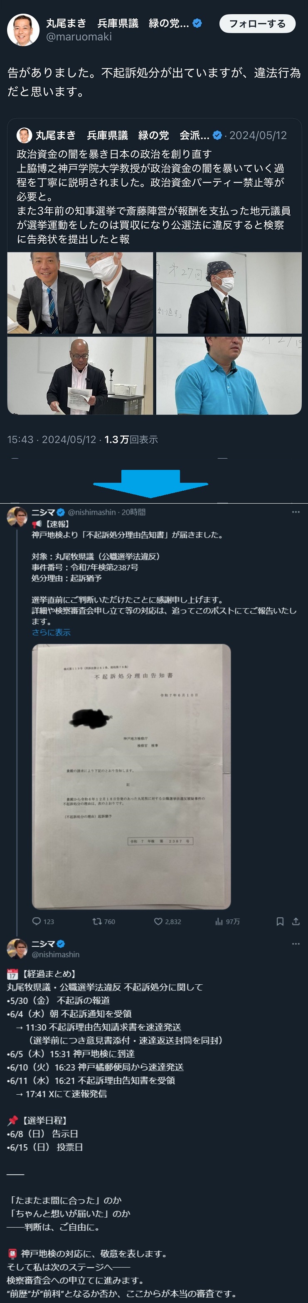Open more options menu on first ニシマ post

[296, 512]
